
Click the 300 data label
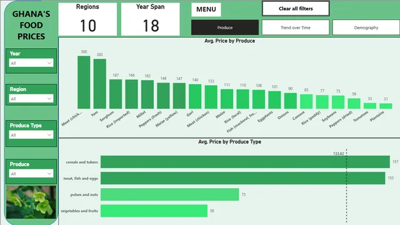(84, 52)
